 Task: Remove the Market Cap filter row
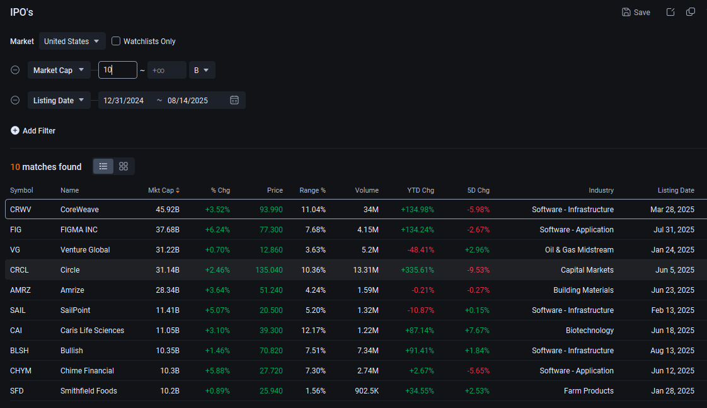point(15,70)
